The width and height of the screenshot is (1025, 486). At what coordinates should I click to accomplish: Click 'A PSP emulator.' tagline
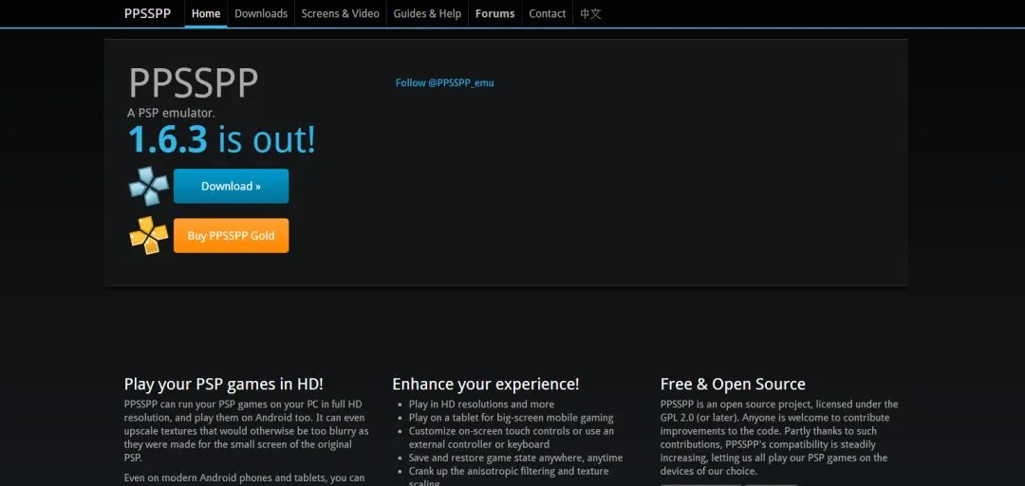pos(171,113)
